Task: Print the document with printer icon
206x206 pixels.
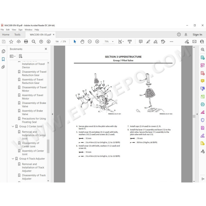Action: coord(26,42)
